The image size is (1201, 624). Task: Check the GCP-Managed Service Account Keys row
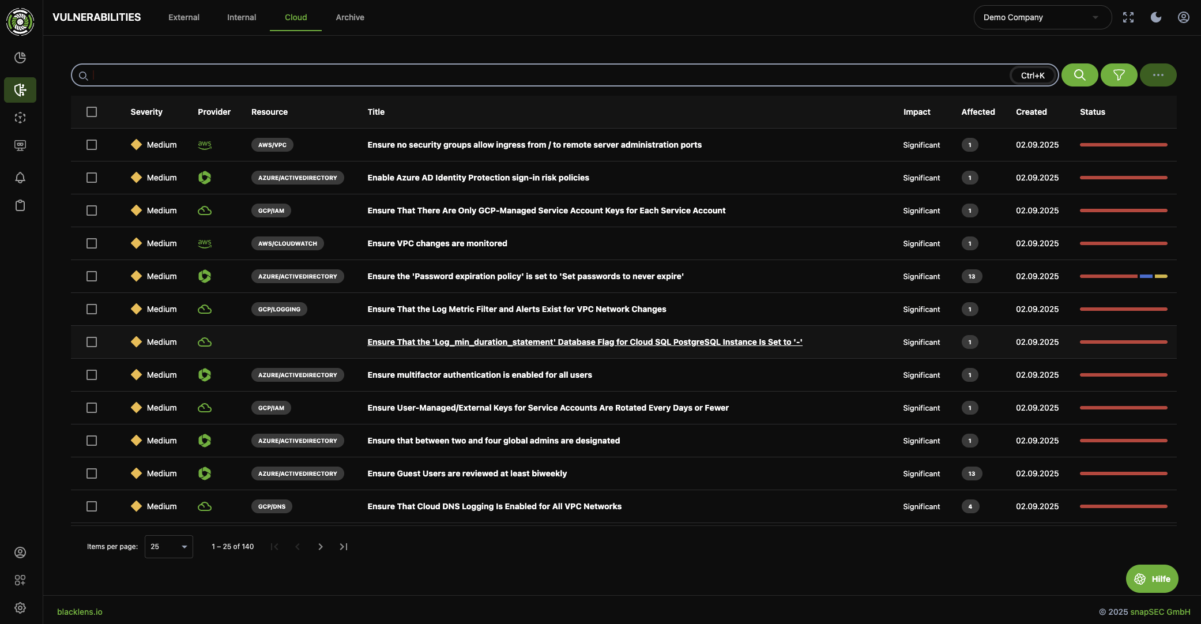click(92, 210)
